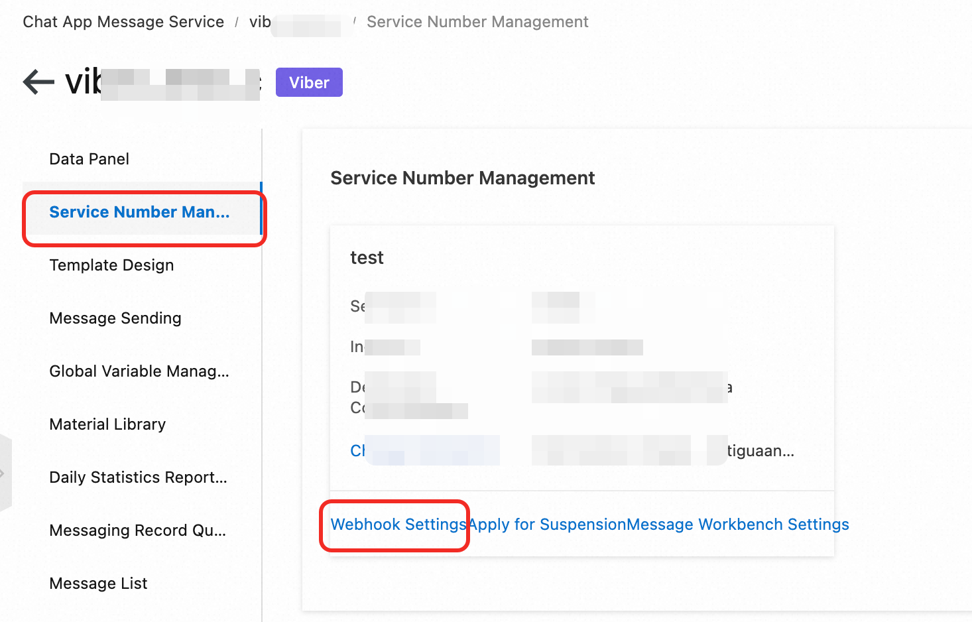Select Global Variable Management
The height and width of the screenshot is (622, 972).
click(x=139, y=371)
